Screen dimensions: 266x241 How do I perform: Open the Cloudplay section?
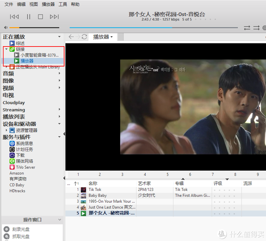click(x=14, y=103)
